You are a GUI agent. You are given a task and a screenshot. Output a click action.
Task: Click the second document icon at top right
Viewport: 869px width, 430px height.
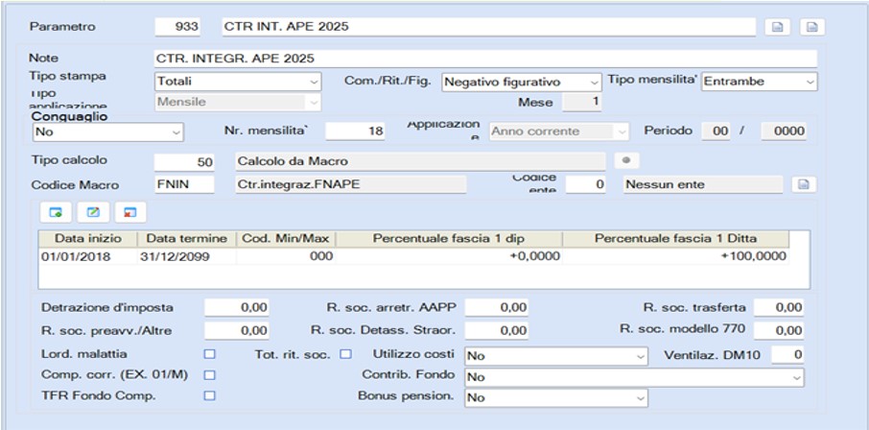point(811,27)
